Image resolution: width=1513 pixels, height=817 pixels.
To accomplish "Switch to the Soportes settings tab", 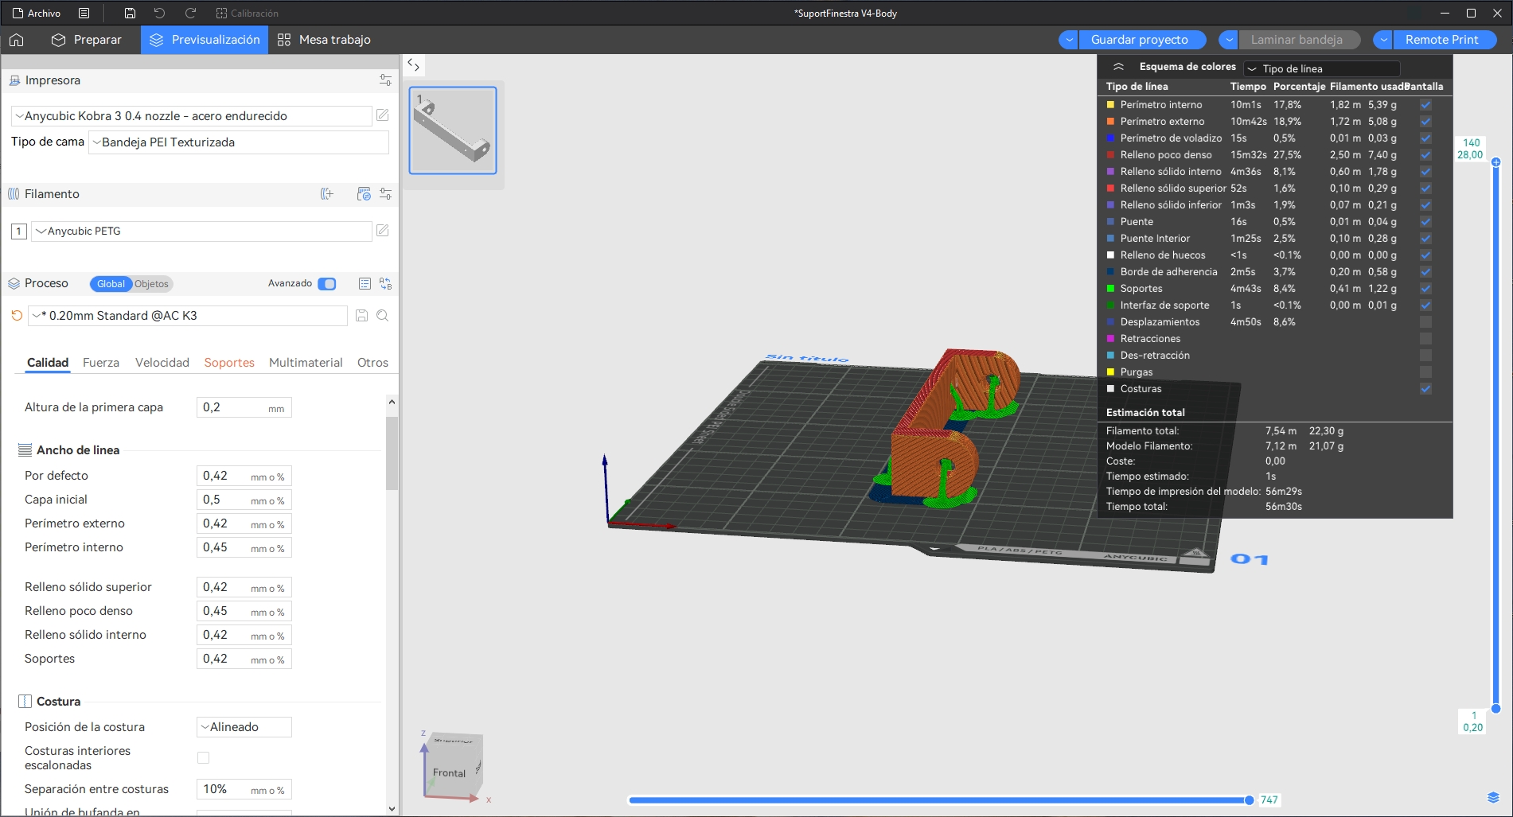I will pos(229,363).
